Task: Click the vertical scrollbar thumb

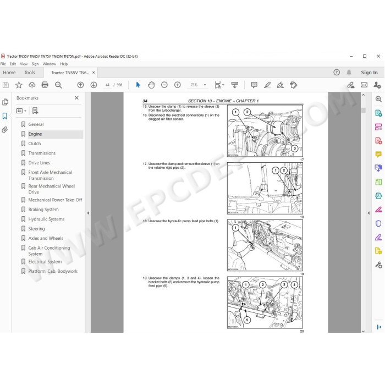Action: (364, 110)
